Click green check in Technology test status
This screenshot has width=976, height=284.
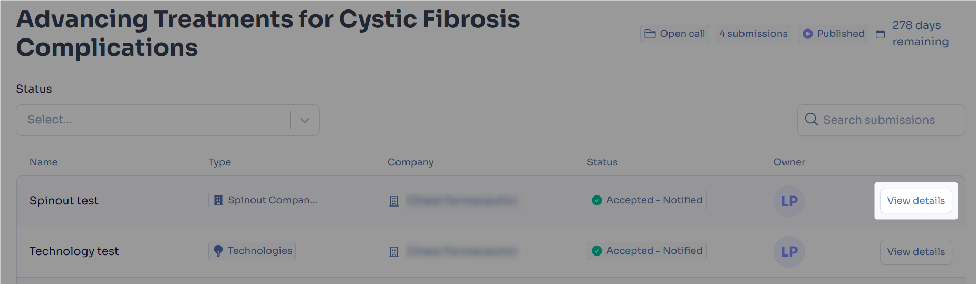pos(597,251)
